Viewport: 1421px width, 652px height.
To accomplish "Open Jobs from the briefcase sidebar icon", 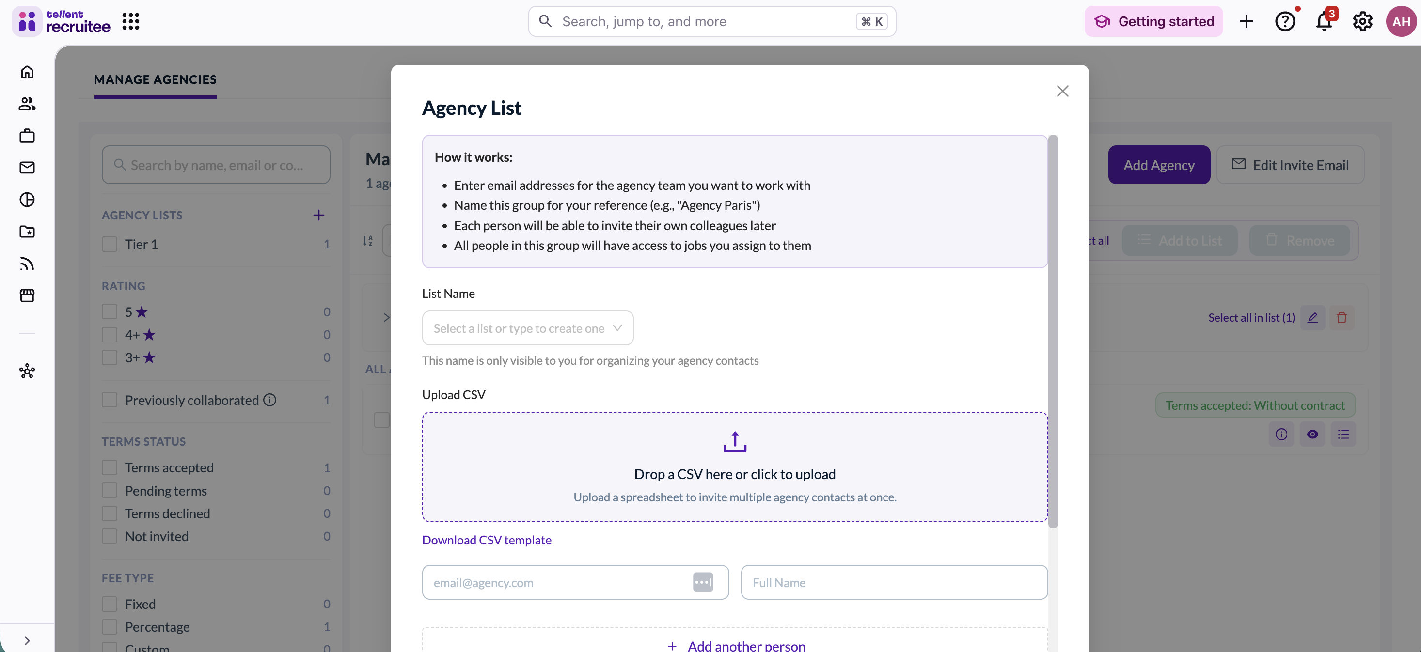I will (27, 136).
